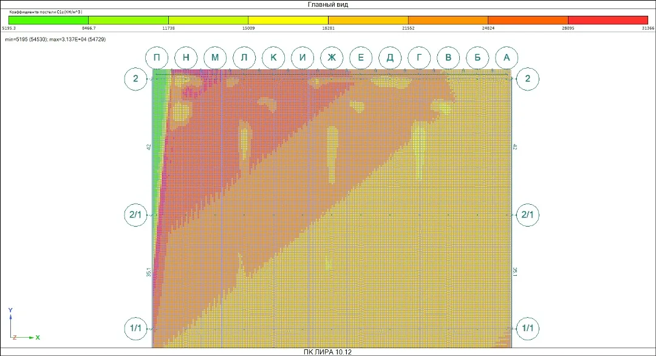
Task: Select the light green 8466.7–11738 legend band
Action: (x=128, y=20)
